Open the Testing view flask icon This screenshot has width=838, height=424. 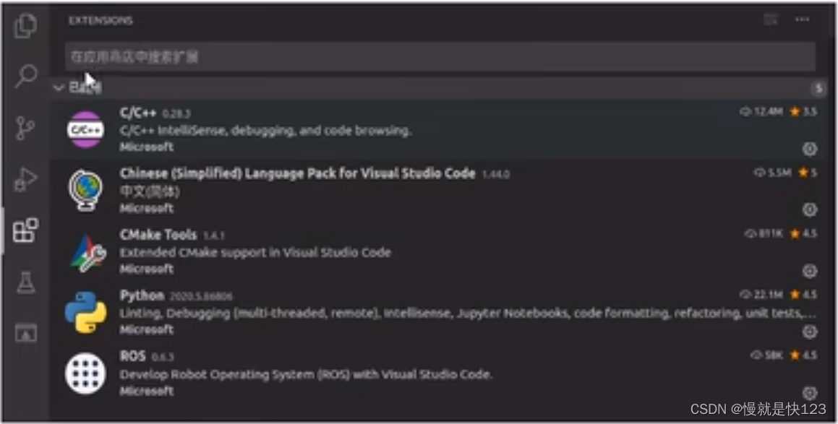click(x=25, y=282)
